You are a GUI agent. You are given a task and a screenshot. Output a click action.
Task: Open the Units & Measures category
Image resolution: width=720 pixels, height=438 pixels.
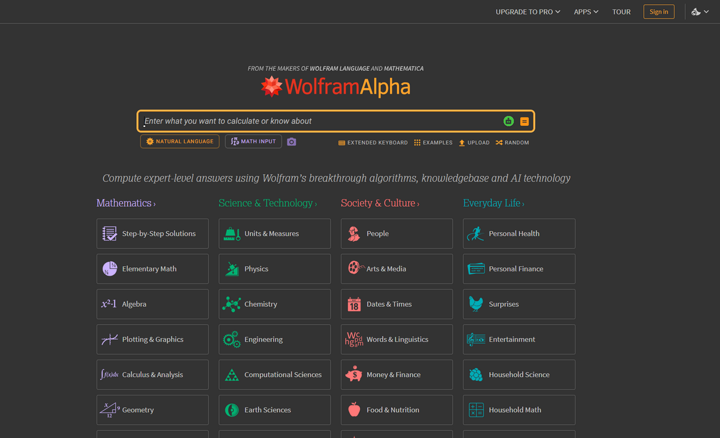click(x=275, y=234)
